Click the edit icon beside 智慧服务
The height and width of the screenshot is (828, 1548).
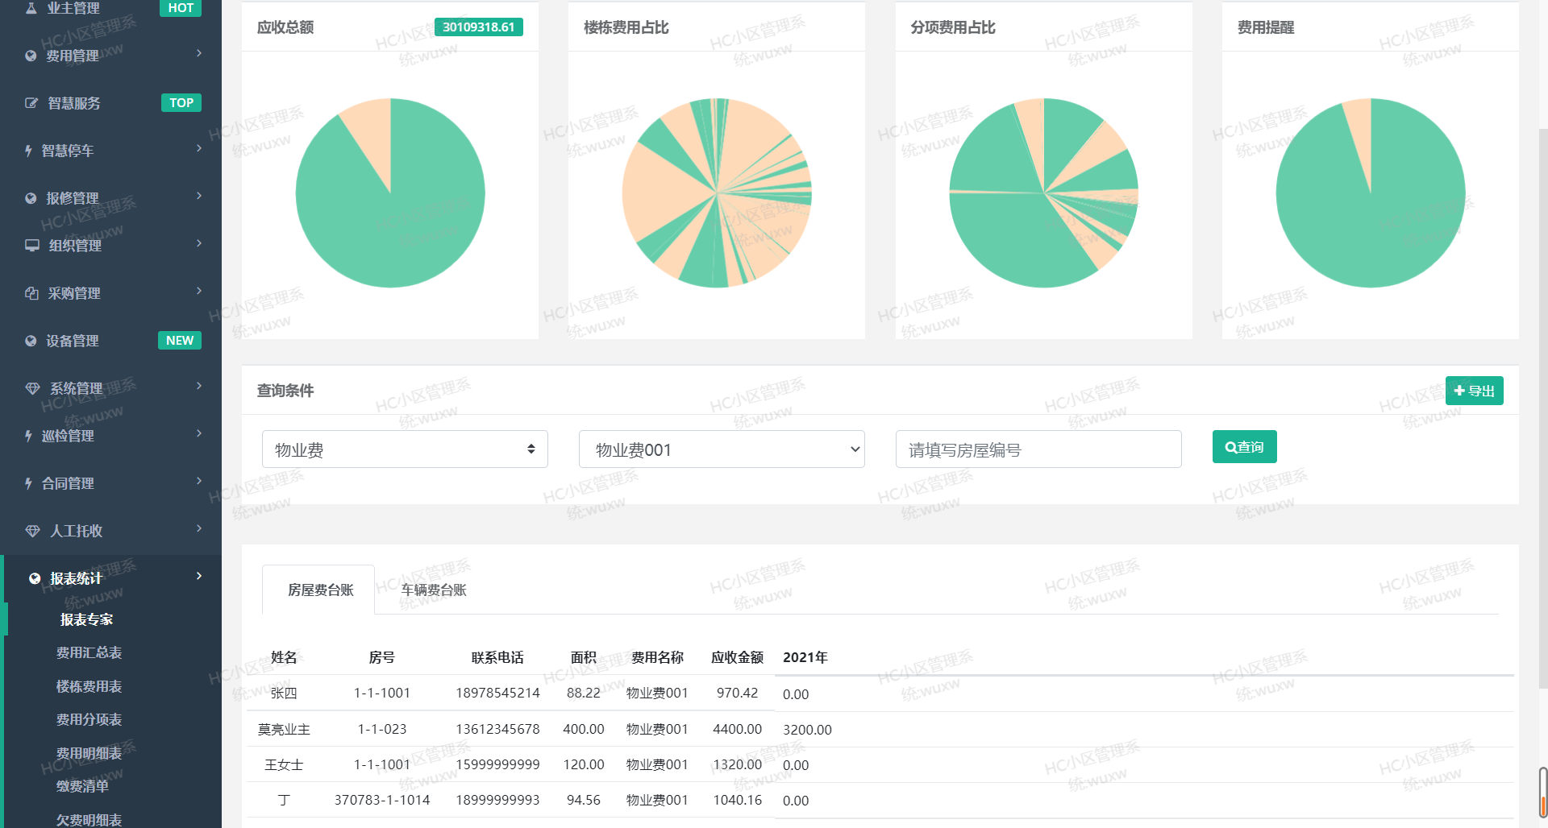31,103
